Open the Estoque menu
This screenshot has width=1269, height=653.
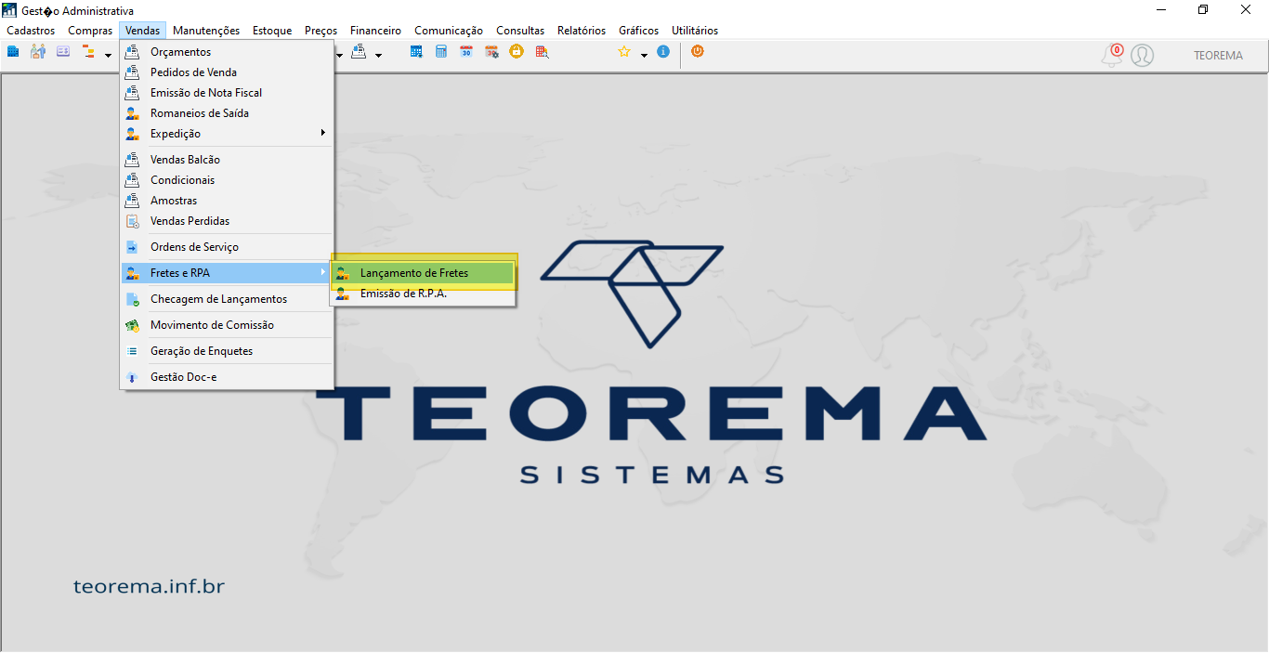[x=272, y=31]
